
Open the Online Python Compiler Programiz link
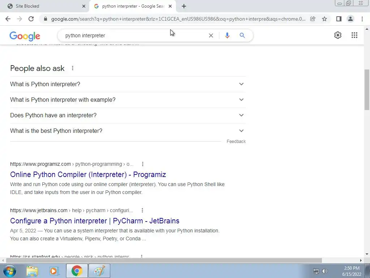coord(88,174)
